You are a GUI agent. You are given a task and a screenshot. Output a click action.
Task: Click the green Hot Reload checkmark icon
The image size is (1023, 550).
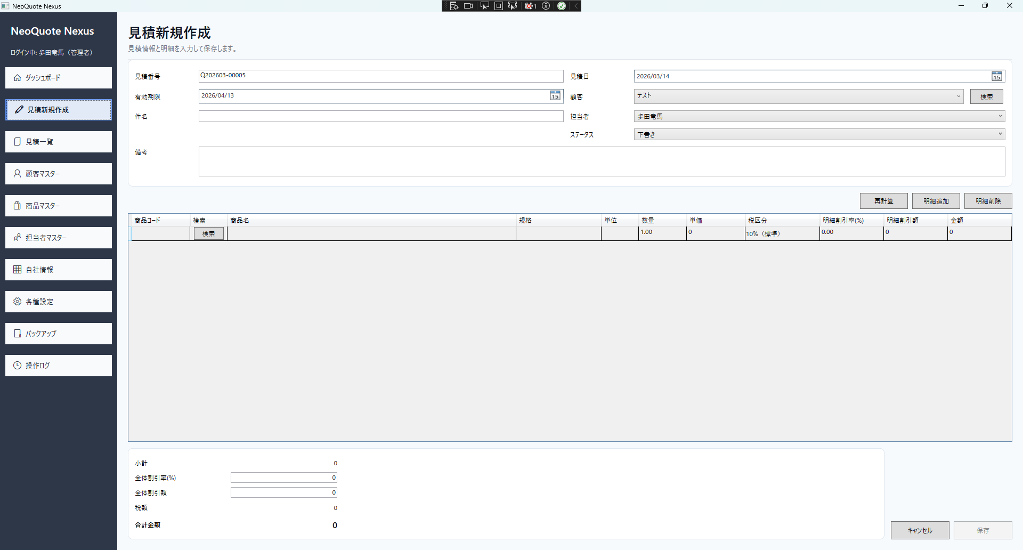(562, 6)
